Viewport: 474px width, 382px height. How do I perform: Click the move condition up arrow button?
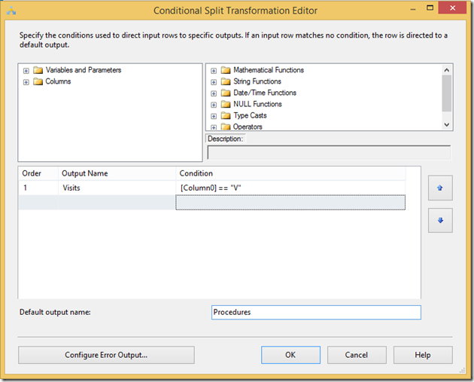click(440, 186)
